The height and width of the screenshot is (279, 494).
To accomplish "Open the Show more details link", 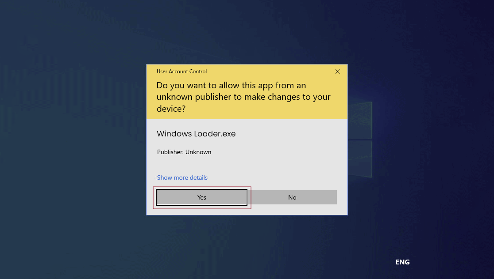I will pos(182,177).
